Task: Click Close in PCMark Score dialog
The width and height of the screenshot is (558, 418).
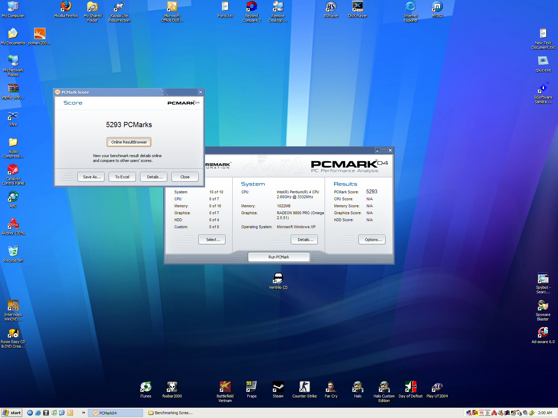Action: pyautogui.click(x=185, y=177)
